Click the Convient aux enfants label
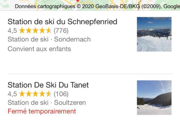Screen dimensions: 180x120 point(39,49)
